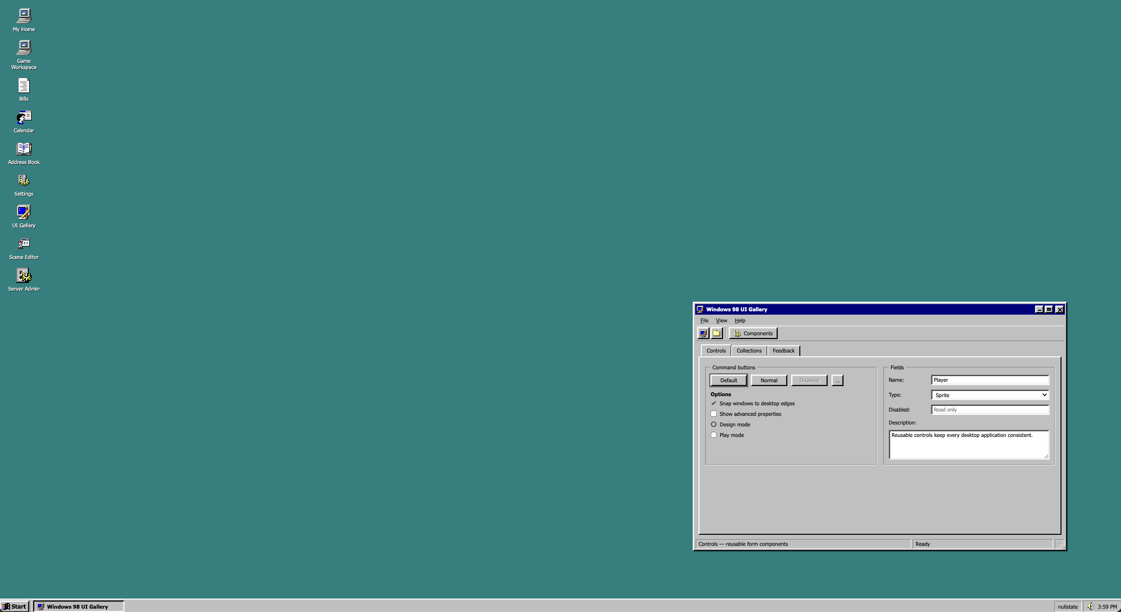
Task: Click the Default command button
Action: pyautogui.click(x=728, y=380)
